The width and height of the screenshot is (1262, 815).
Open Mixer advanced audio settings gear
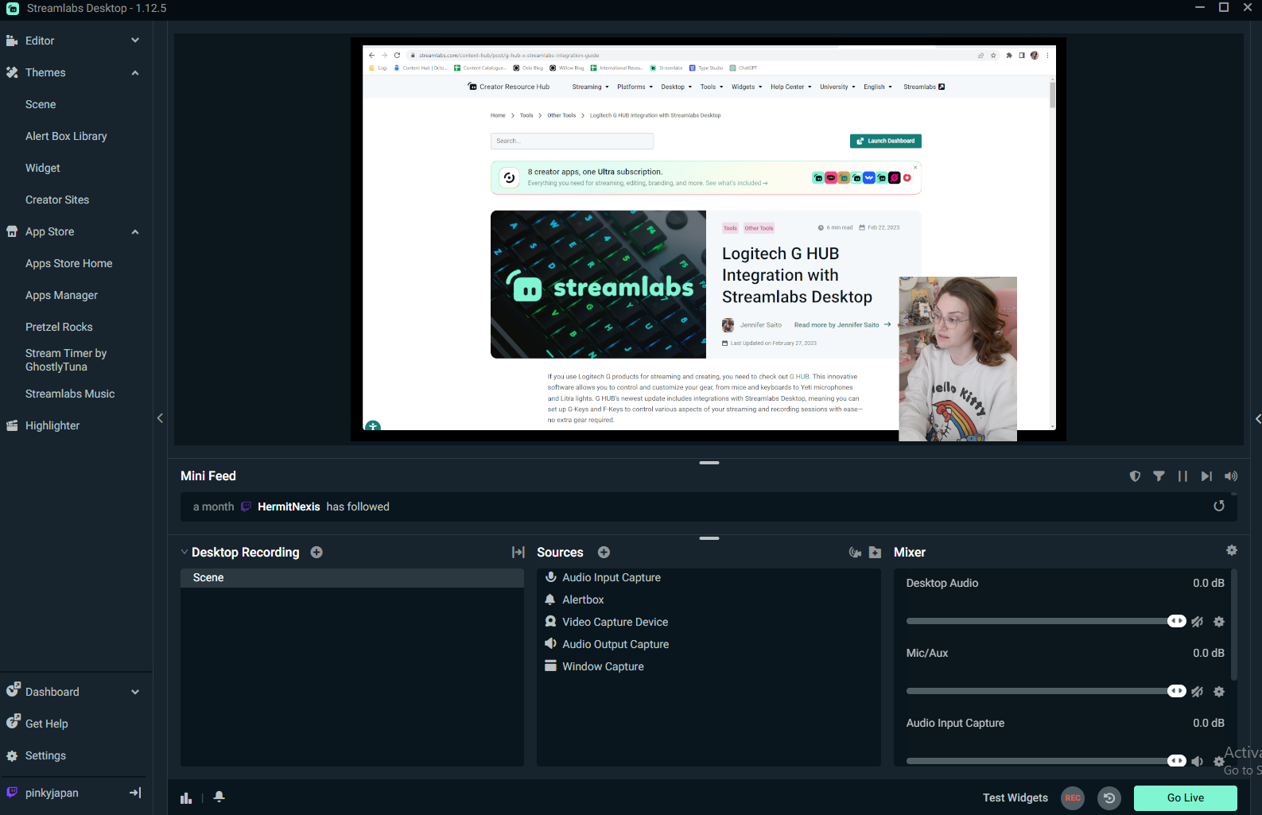pos(1232,550)
